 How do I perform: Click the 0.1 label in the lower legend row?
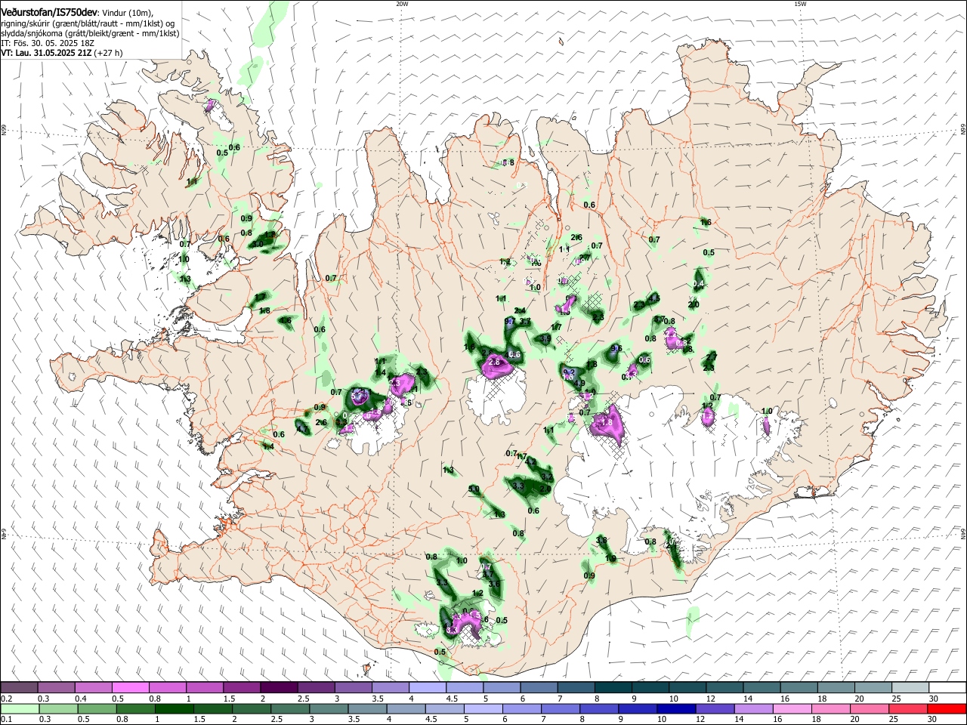(x=6, y=720)
